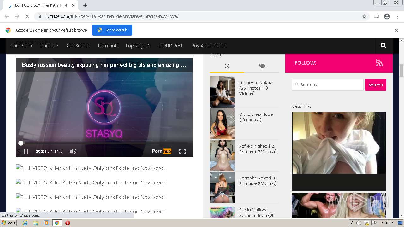Open the site search magnifier icon
Viewport: 404px width, 227px height.
(383, 46)
